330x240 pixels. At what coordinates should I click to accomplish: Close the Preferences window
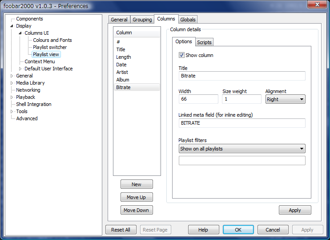pos(317,4)
